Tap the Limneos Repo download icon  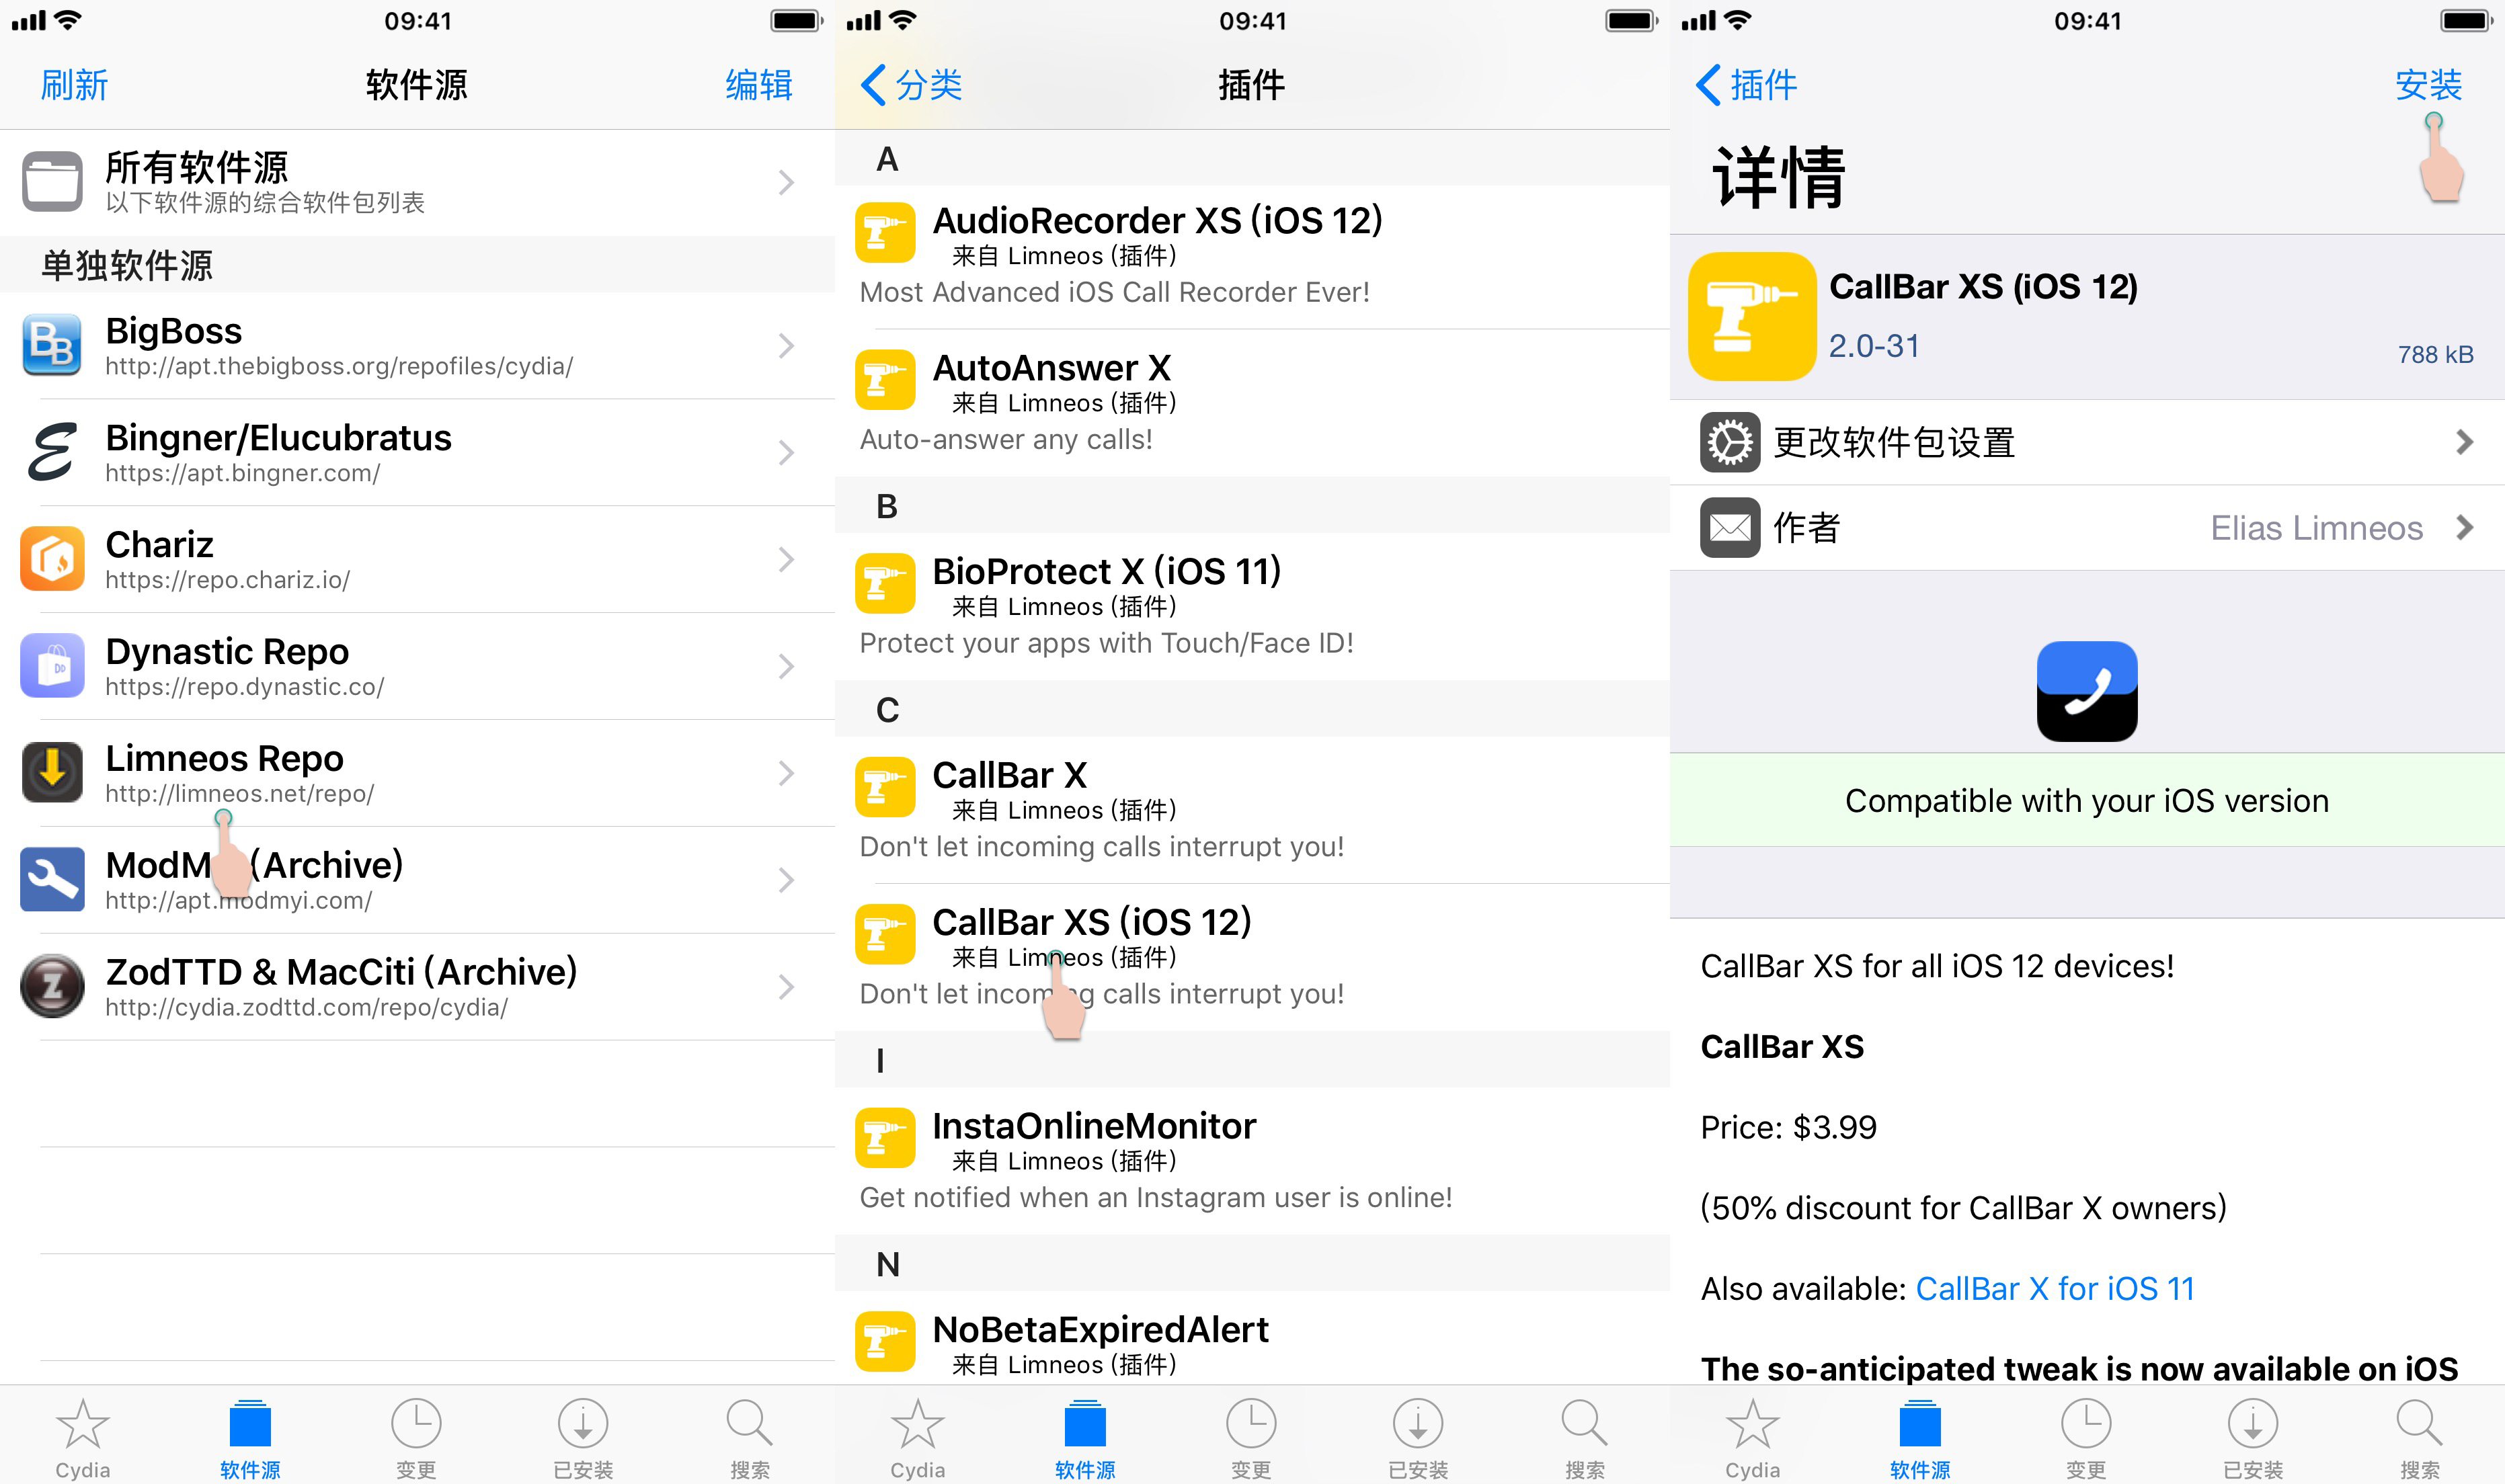click(x=52, y=773)
